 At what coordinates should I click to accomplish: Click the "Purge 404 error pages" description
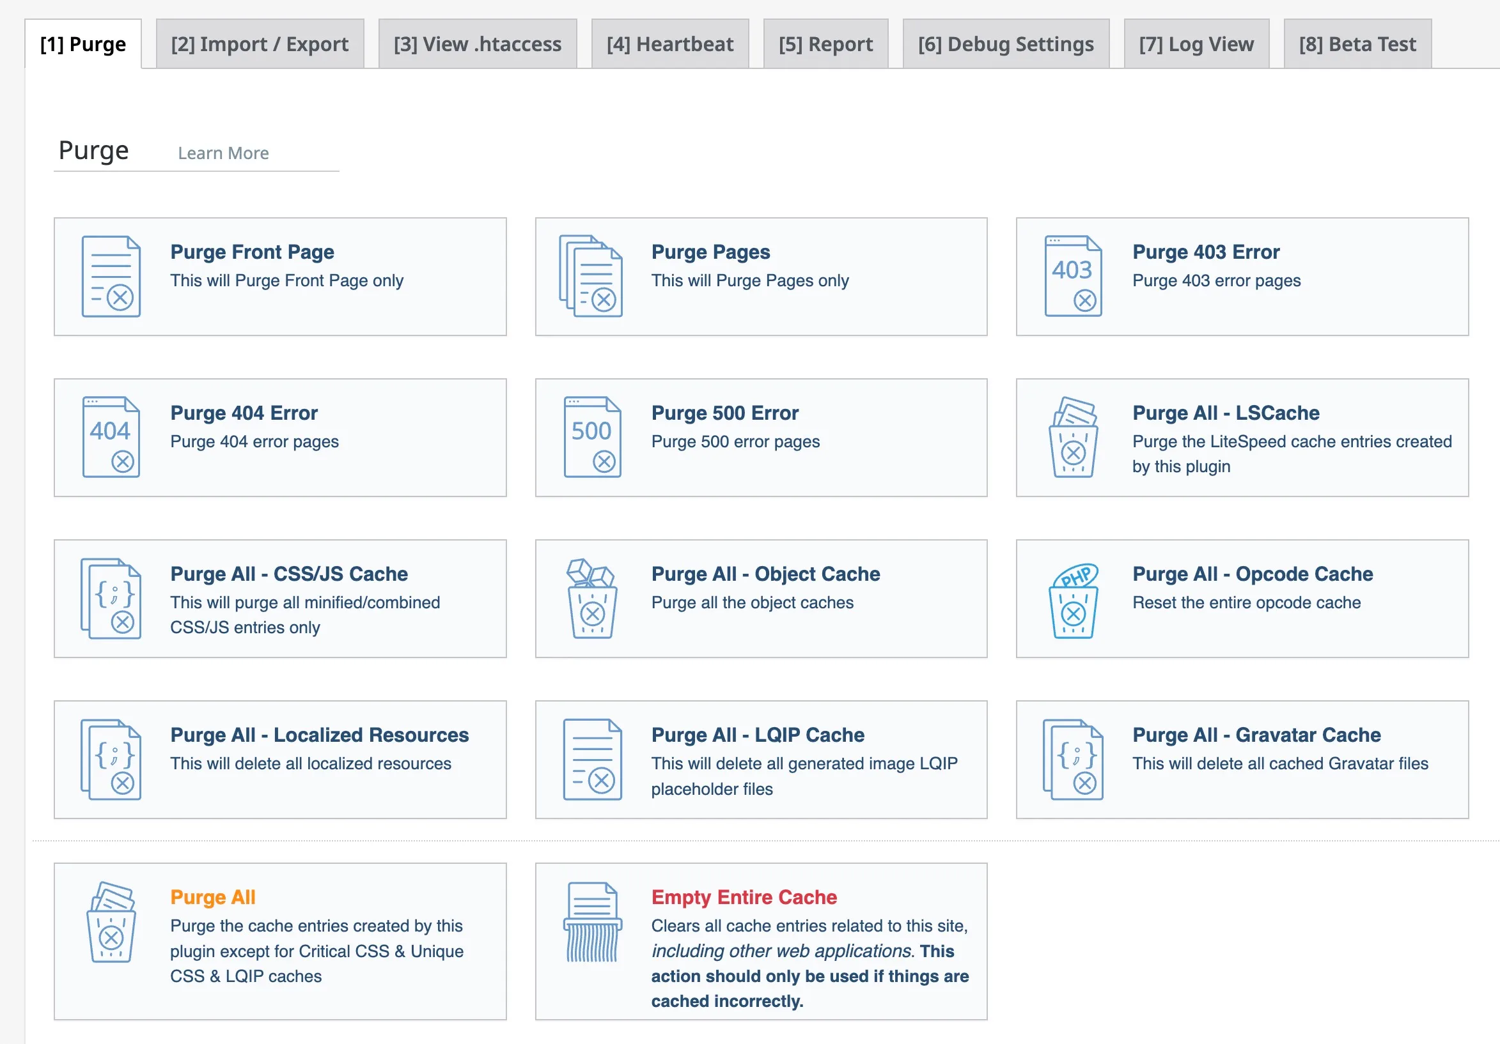pos(254,441)
